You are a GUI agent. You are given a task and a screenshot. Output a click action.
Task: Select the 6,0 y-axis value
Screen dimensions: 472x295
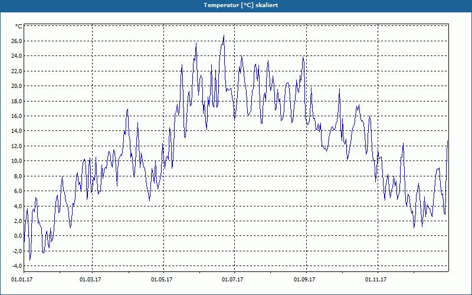tap(18, 191)
